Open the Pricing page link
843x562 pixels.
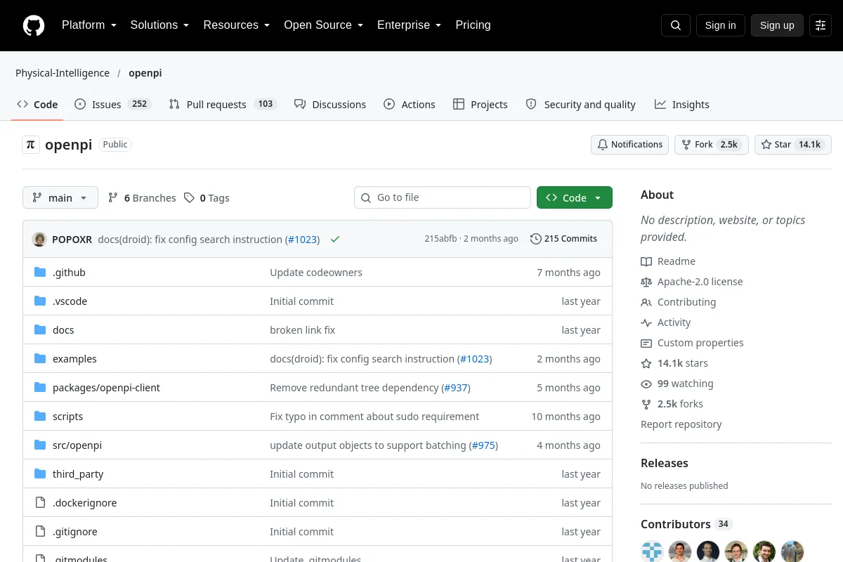point(473,25)
